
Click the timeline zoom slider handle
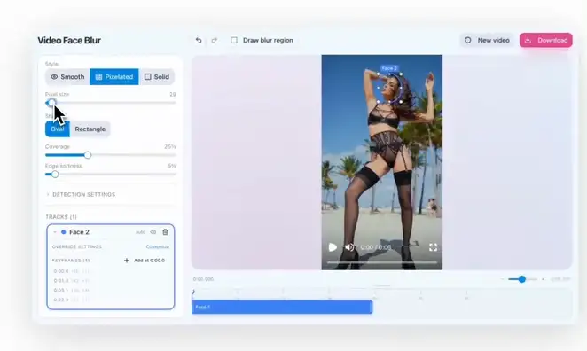[522, 279]
